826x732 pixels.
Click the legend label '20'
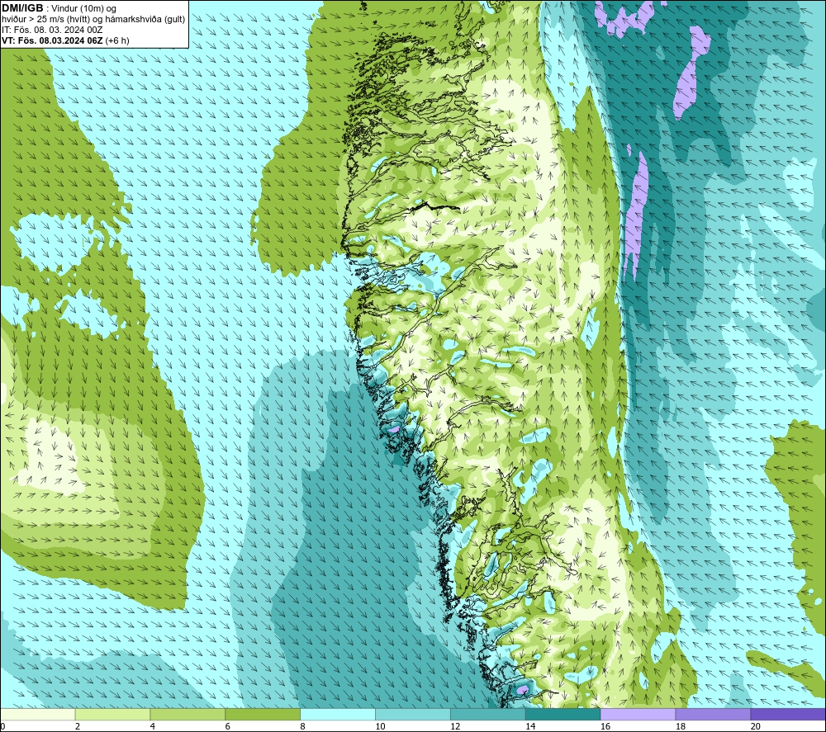(x=756, y=726)
